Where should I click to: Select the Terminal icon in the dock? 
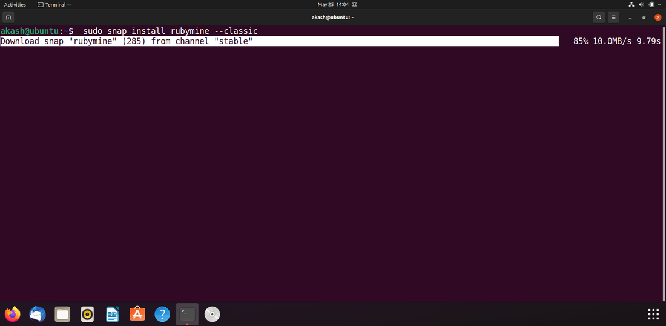pos(187,314)
